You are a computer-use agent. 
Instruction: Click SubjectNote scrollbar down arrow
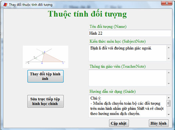point(169,58)
